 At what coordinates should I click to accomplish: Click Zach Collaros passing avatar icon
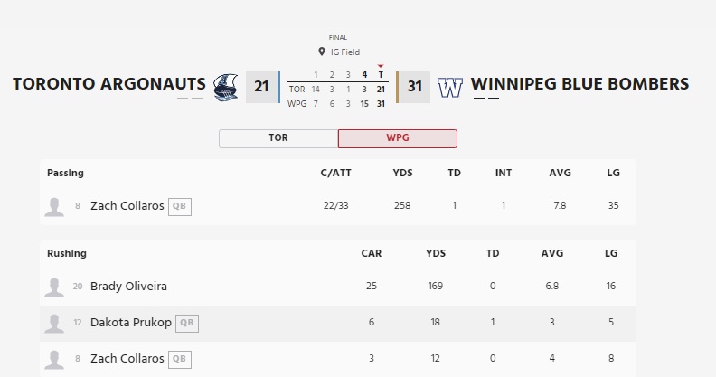click(x=54, y=206)
